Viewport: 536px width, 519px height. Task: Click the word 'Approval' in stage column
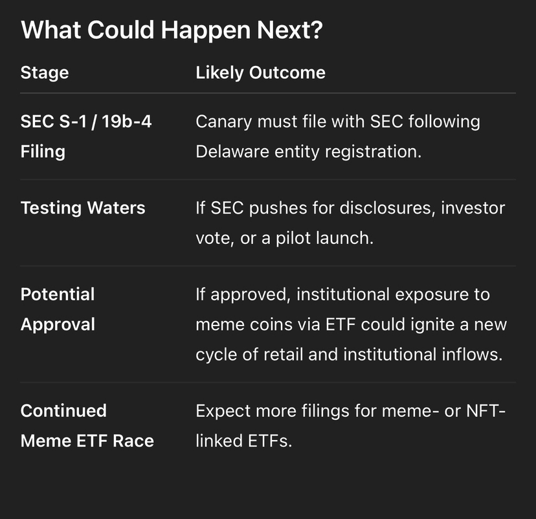[58, 325]
